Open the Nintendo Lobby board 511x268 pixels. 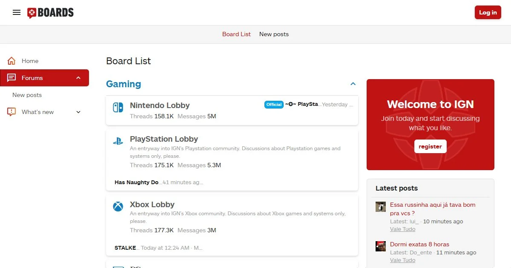coord(160,105)
